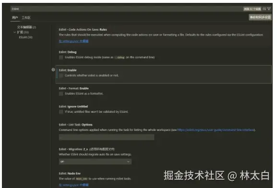Collapse the 扩展 tree node
This screenshot has height=188, width=277.
pos(15,32)
